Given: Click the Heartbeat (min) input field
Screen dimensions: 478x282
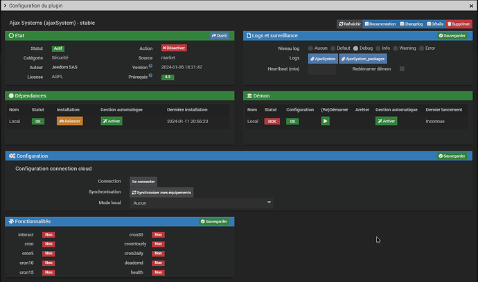Looking at the screenshot, I should [322, 69].
